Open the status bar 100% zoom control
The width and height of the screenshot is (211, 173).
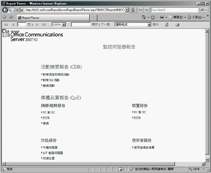point(196,169)
